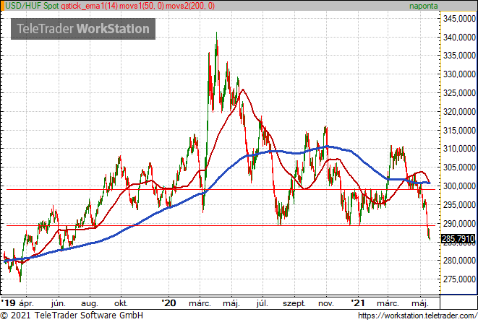Click the 'jún.' month label
Screen dimensions: 478x322
click(x=59, y=304)
